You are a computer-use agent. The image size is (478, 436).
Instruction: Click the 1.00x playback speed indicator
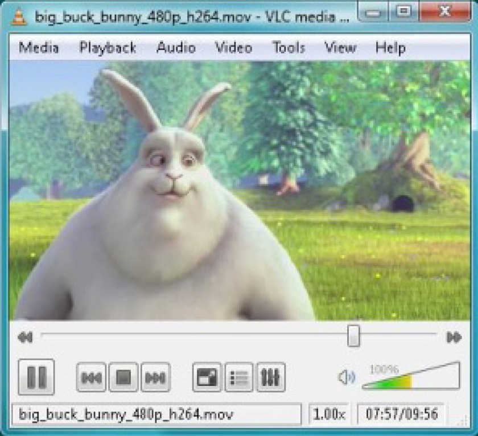[x=329, y=414]
